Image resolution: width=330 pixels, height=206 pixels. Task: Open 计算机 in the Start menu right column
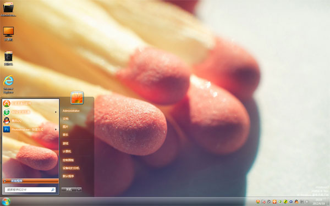coord(67,152)
